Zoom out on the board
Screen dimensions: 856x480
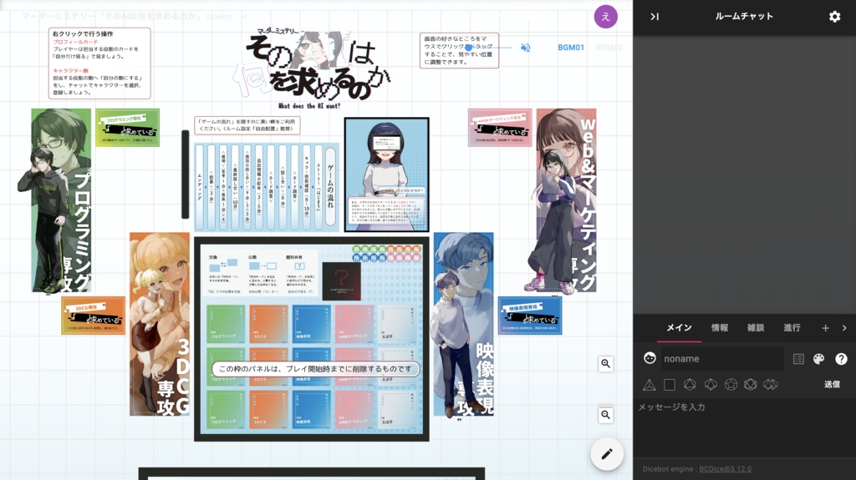pos(605,415)
